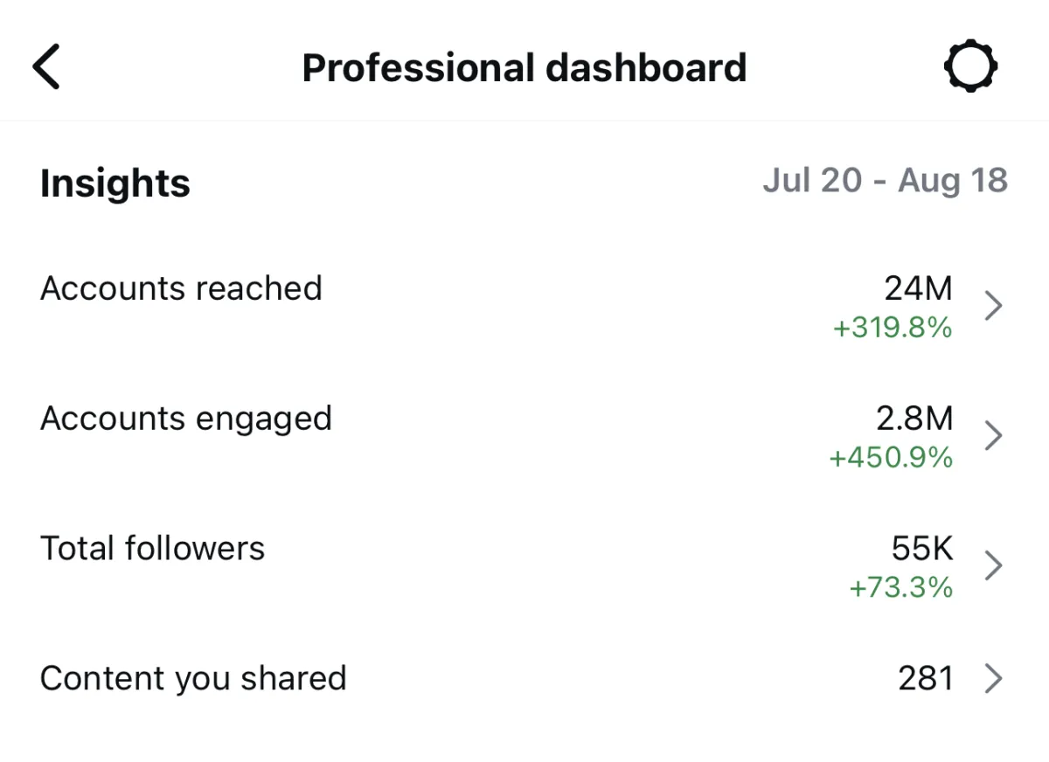
Task: Go back using the left arrow icon
Action: pyautogui.click(x=46, y=66)
